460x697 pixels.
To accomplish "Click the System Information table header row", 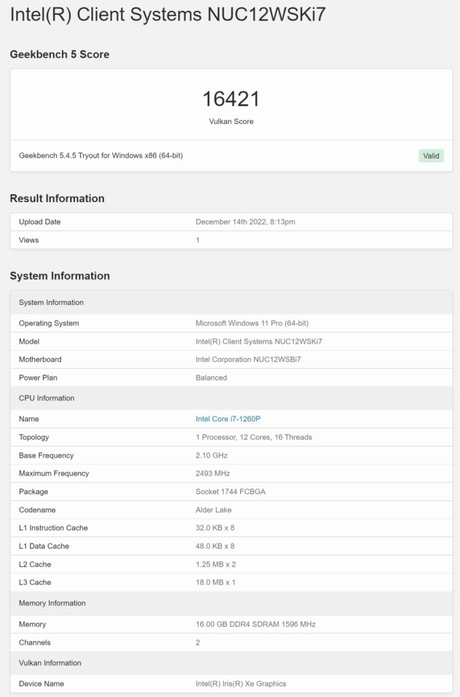I will [231, 302].
